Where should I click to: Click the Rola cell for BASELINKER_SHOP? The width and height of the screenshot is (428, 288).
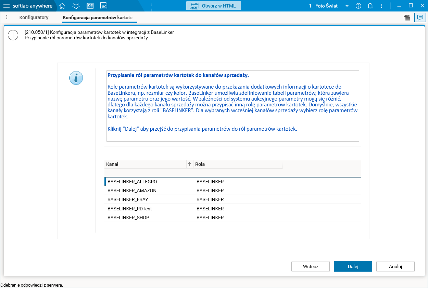tap(210, 218)
